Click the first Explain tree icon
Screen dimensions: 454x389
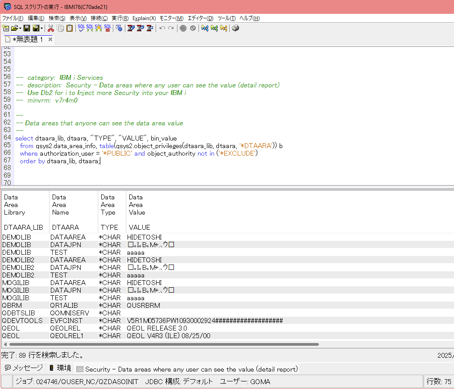(205, 28)
